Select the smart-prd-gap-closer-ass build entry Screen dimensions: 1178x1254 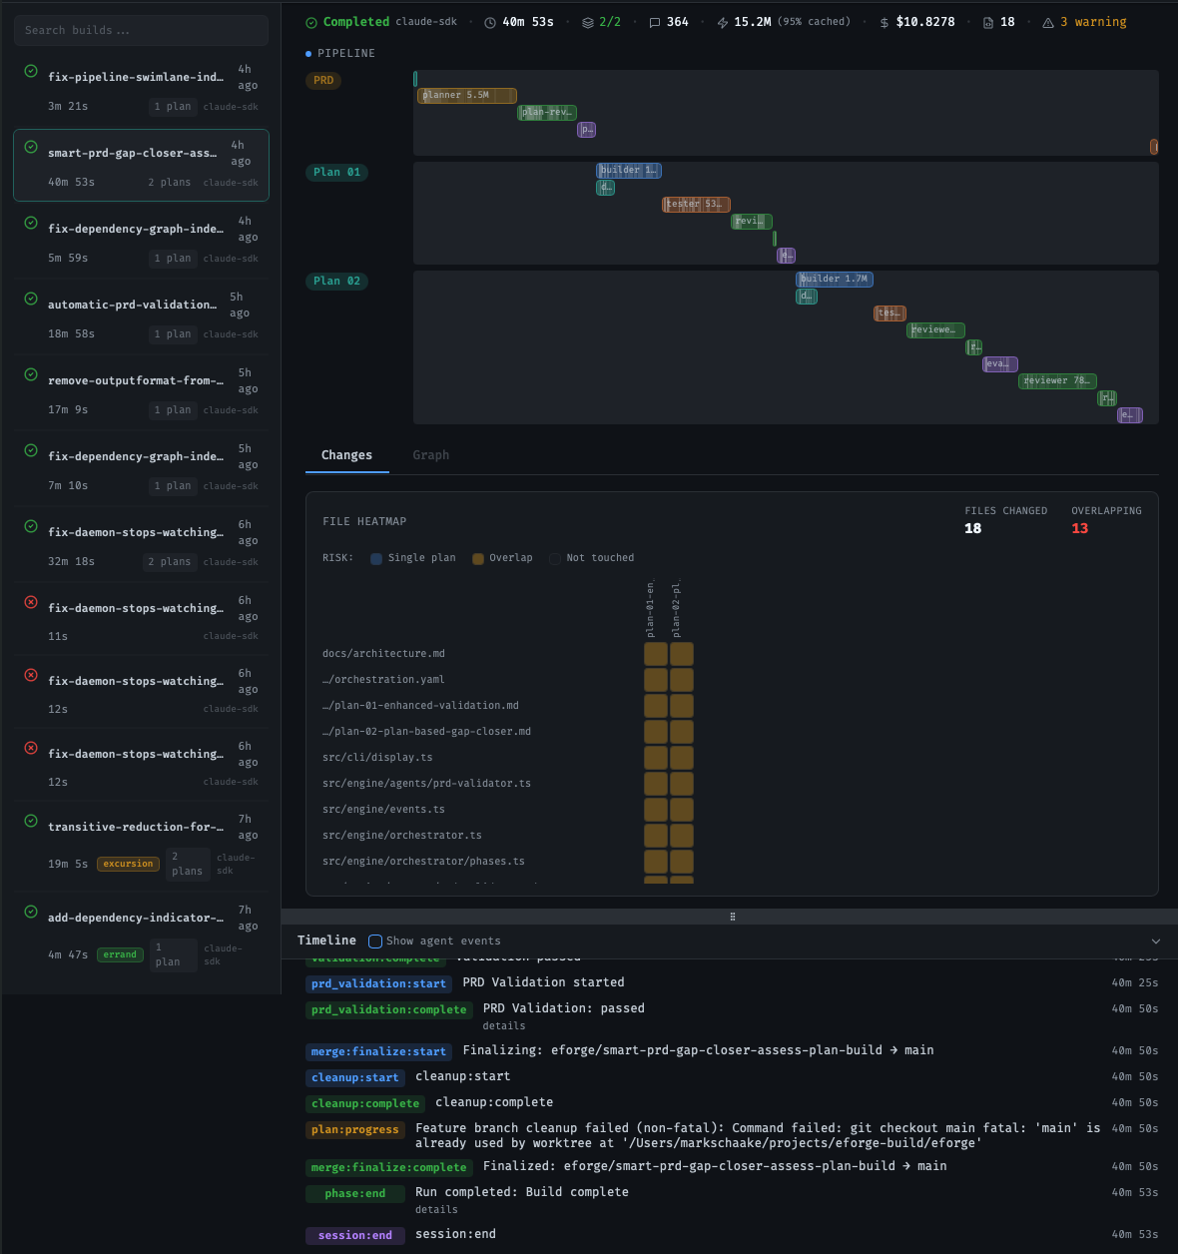tap(141, 165)
